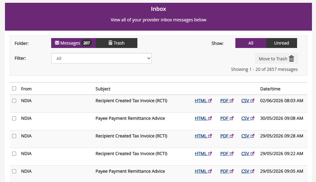
Task: Click RCTI subject dated 29/05/2026 09:28 AM
Action: tap(131, 136)
